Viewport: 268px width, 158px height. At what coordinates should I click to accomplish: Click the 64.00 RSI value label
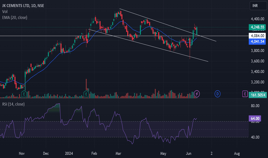click(x=255, y=118)
